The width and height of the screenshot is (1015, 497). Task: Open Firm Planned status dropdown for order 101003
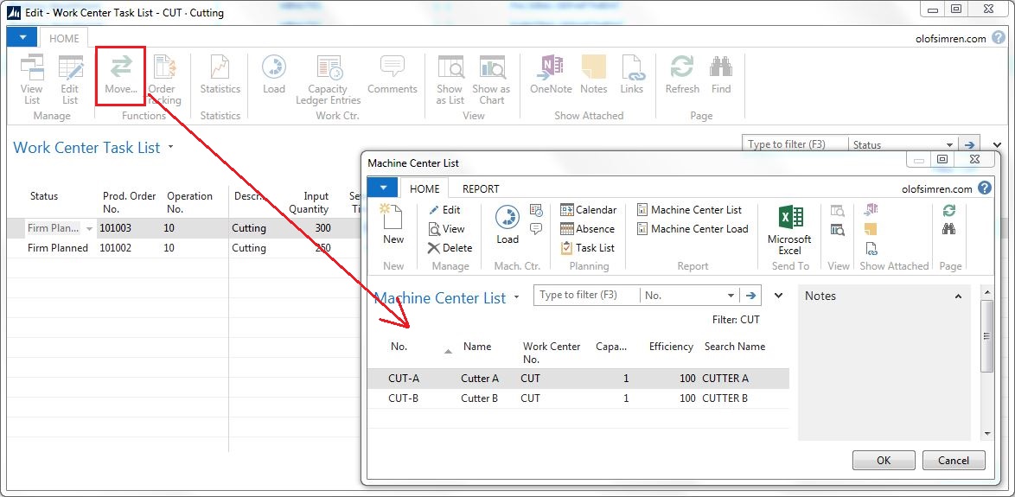click(x=89, y=228)
